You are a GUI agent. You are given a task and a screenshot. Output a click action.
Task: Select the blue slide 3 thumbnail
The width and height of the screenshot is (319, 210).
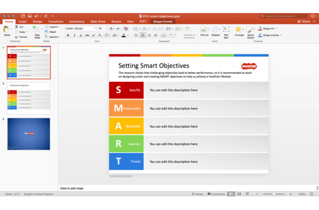click(x=28, y=134)
